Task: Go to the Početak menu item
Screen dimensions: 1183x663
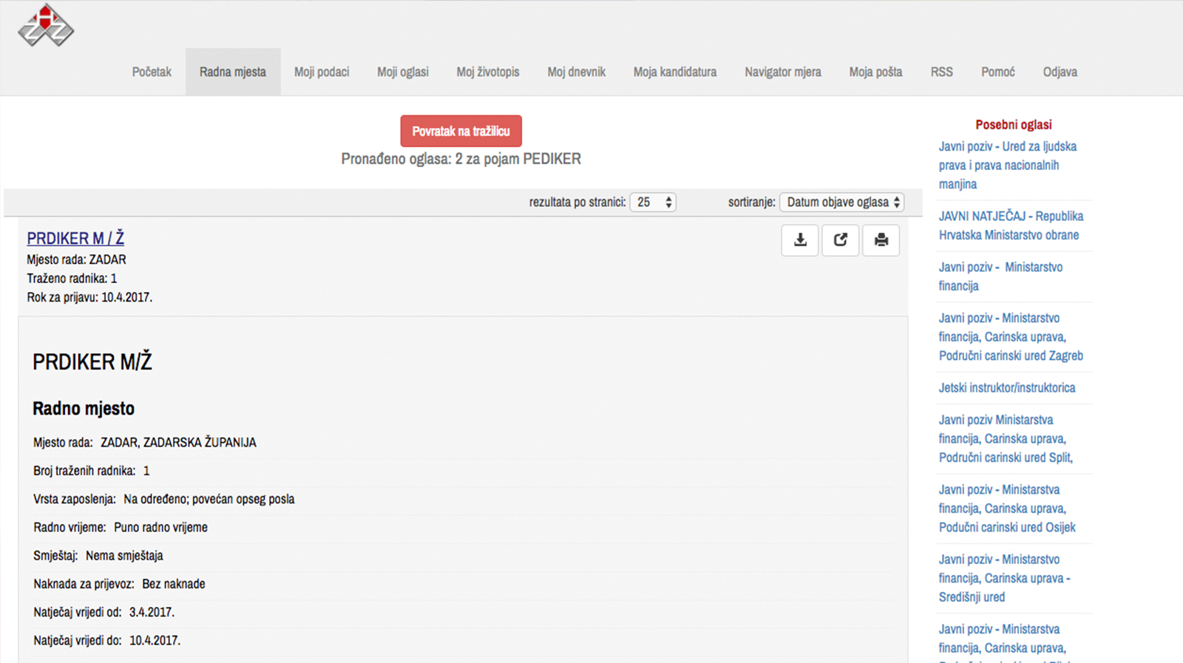Action: point(152,72)
